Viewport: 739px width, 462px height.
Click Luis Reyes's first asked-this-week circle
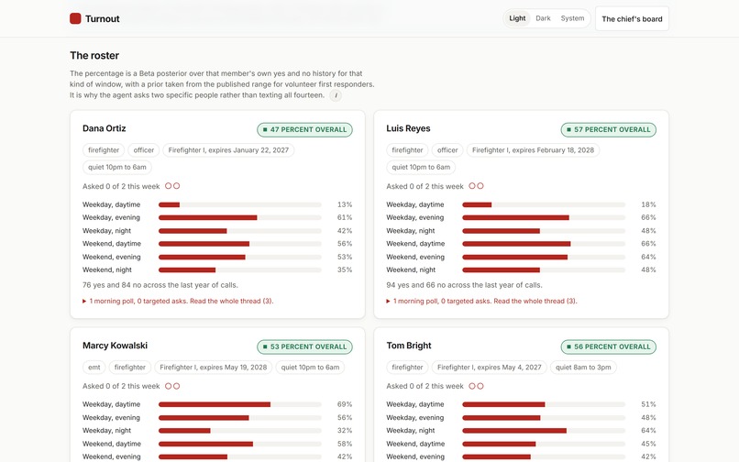[x=472, y=186]
